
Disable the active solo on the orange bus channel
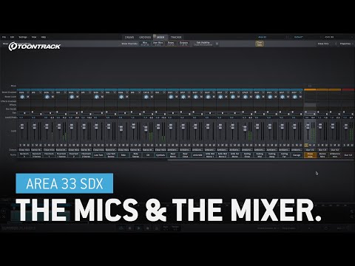[x=306, y=146]
